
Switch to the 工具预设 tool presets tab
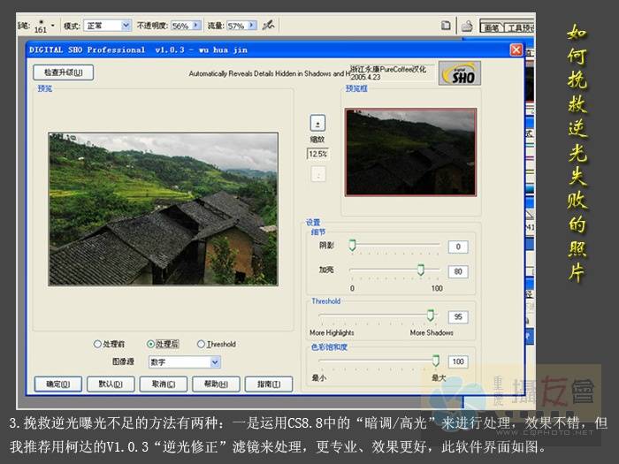(x=520, y=27)
